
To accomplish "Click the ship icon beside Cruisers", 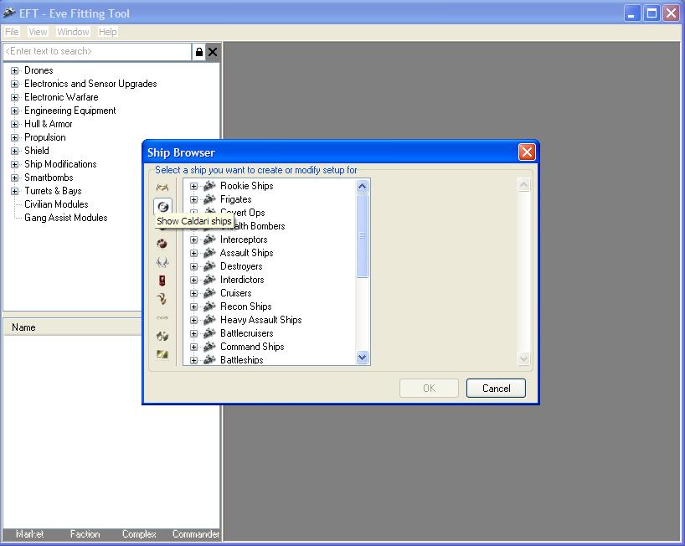I will (209, 292).
